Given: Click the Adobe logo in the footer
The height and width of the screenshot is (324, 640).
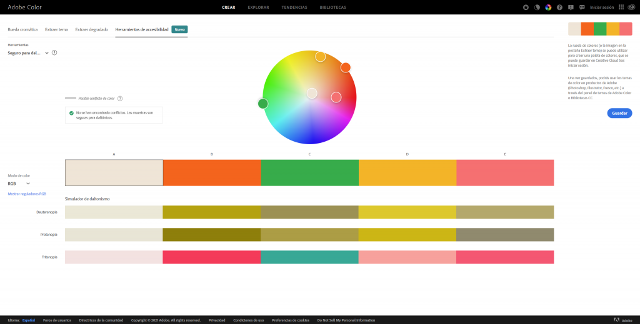Looking at the screenshot, I should (x=623, y=320).
